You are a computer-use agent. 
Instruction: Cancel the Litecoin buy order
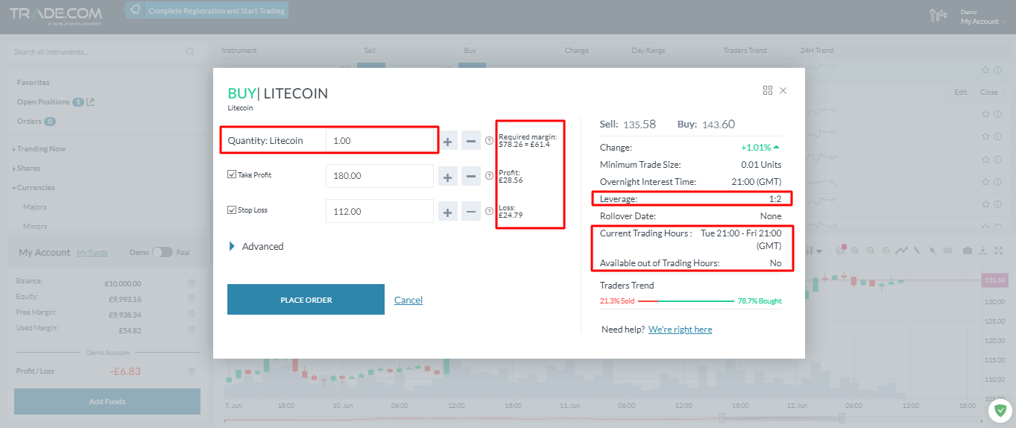coord(408,300)
